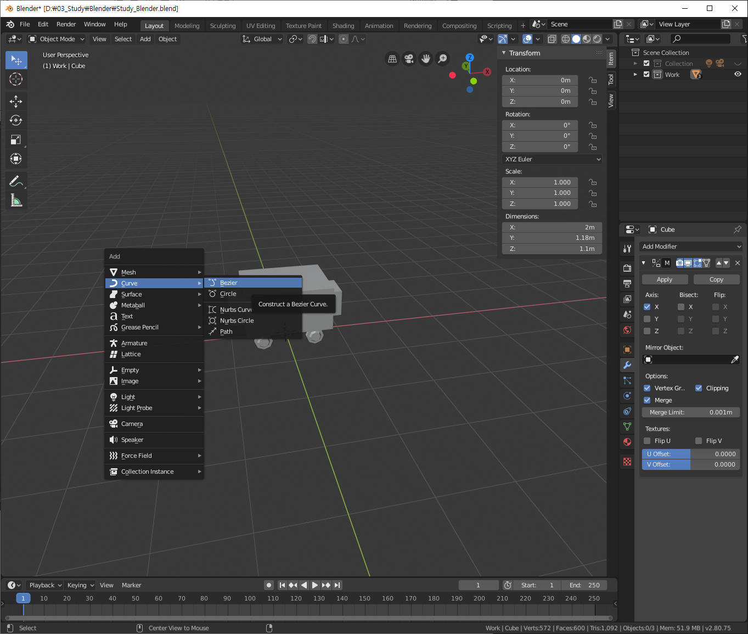This screenshot has height=634, width=748.
Task: Uncheck the mirror Axis X checkbox
Action: [647, 307]
